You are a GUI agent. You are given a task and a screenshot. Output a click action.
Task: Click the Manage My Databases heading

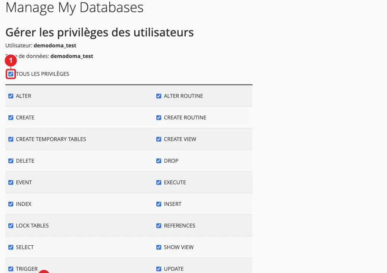click(74, 8)
